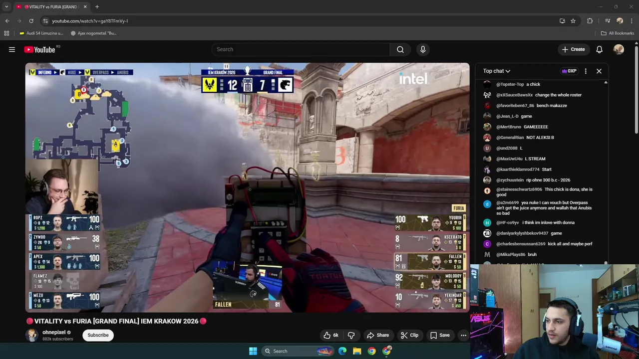Go back in browser history
The height and width of the screenshot is (359, 639).
(7, 21)
